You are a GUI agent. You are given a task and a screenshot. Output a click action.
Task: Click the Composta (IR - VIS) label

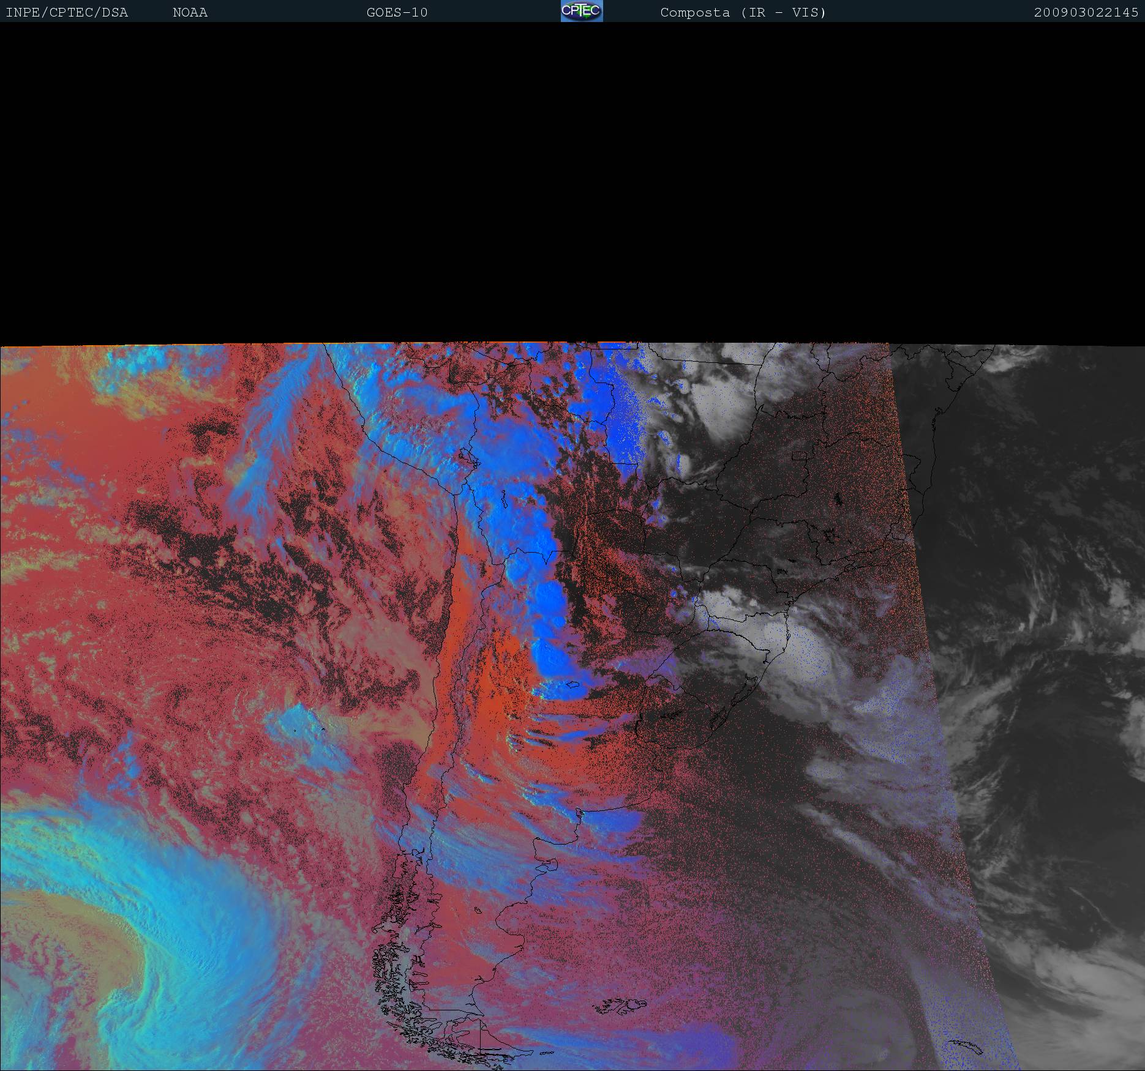click(743, 12)
